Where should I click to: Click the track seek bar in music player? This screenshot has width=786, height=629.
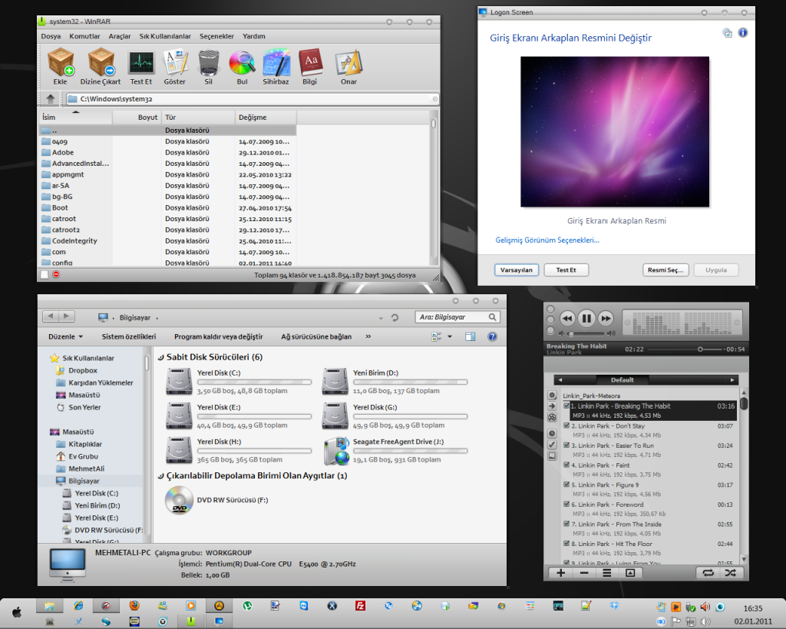click(x=684, y=349)
